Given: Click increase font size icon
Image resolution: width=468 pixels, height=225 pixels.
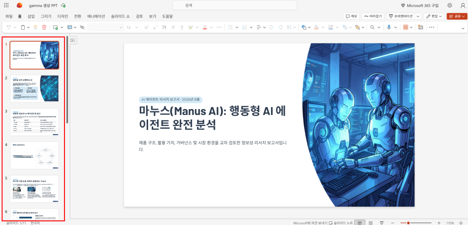Looking at the screenshot, I should coord(146,27).
